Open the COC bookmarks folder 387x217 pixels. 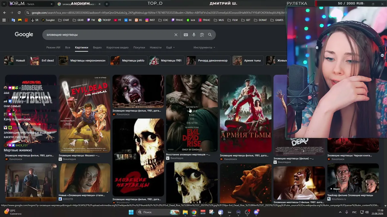click(163, 20)
